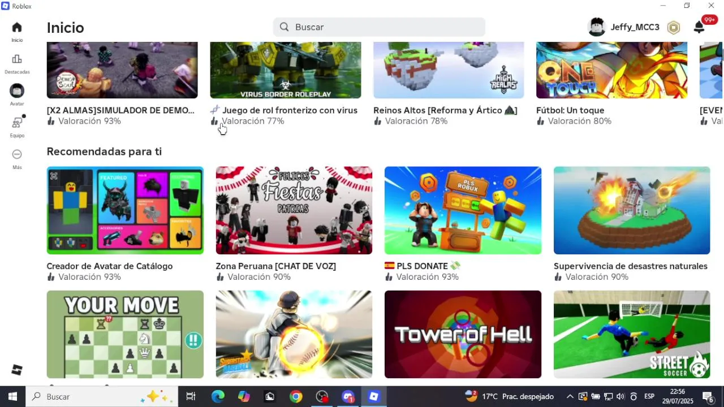Viewport: 724px width, 407px height.
Task: Open PLS DONATE game thumbnail
Action: pyautogui.click(x=463, y=210)
